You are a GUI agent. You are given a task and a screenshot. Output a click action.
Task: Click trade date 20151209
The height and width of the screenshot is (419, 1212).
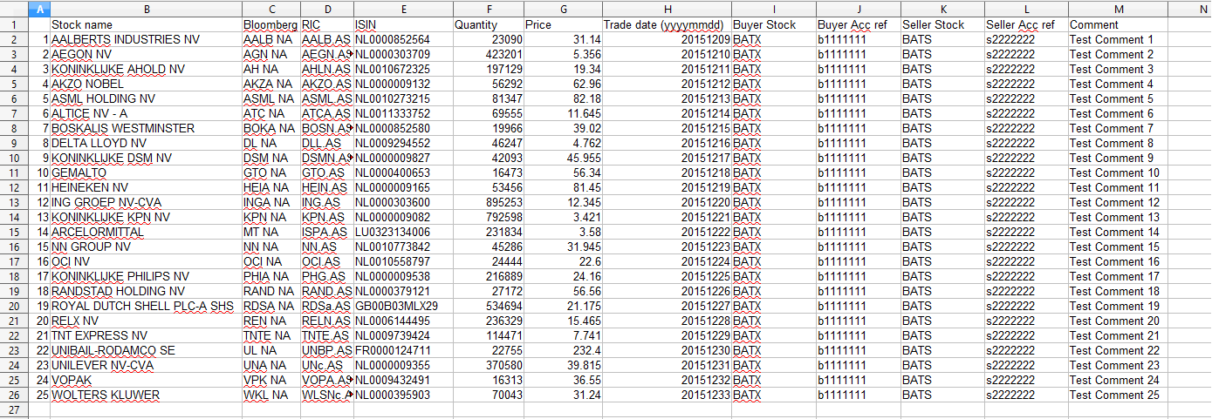point(667,39)
